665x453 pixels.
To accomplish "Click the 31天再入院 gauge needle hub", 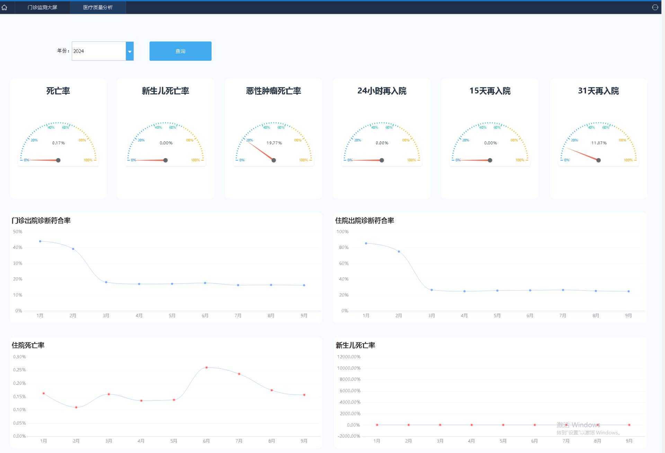I will pyautogui.click(x=598, y=160).
